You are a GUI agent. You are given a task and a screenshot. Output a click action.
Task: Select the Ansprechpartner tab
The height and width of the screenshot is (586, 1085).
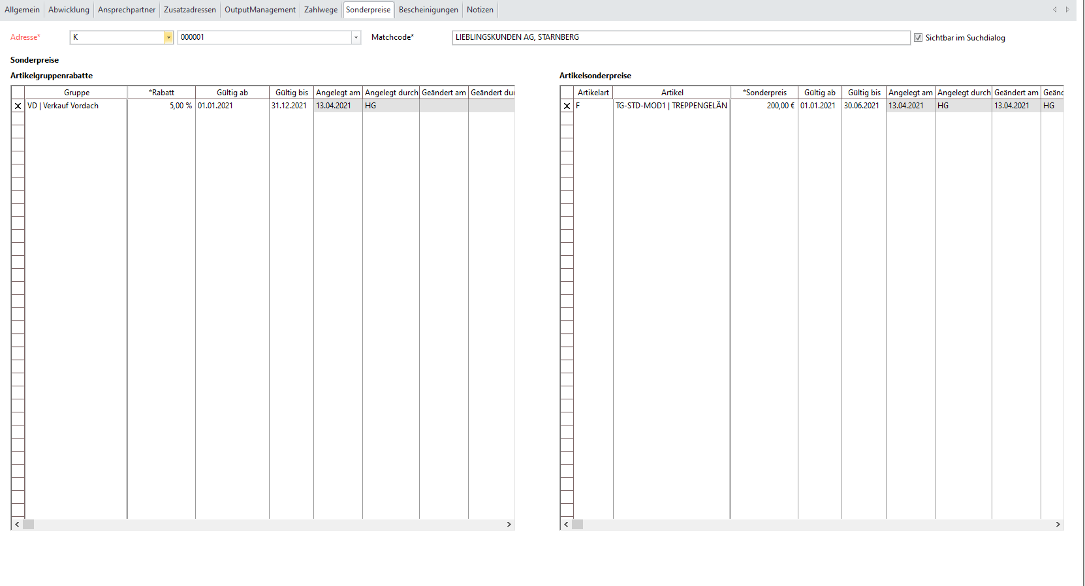(x=127, y=10)
